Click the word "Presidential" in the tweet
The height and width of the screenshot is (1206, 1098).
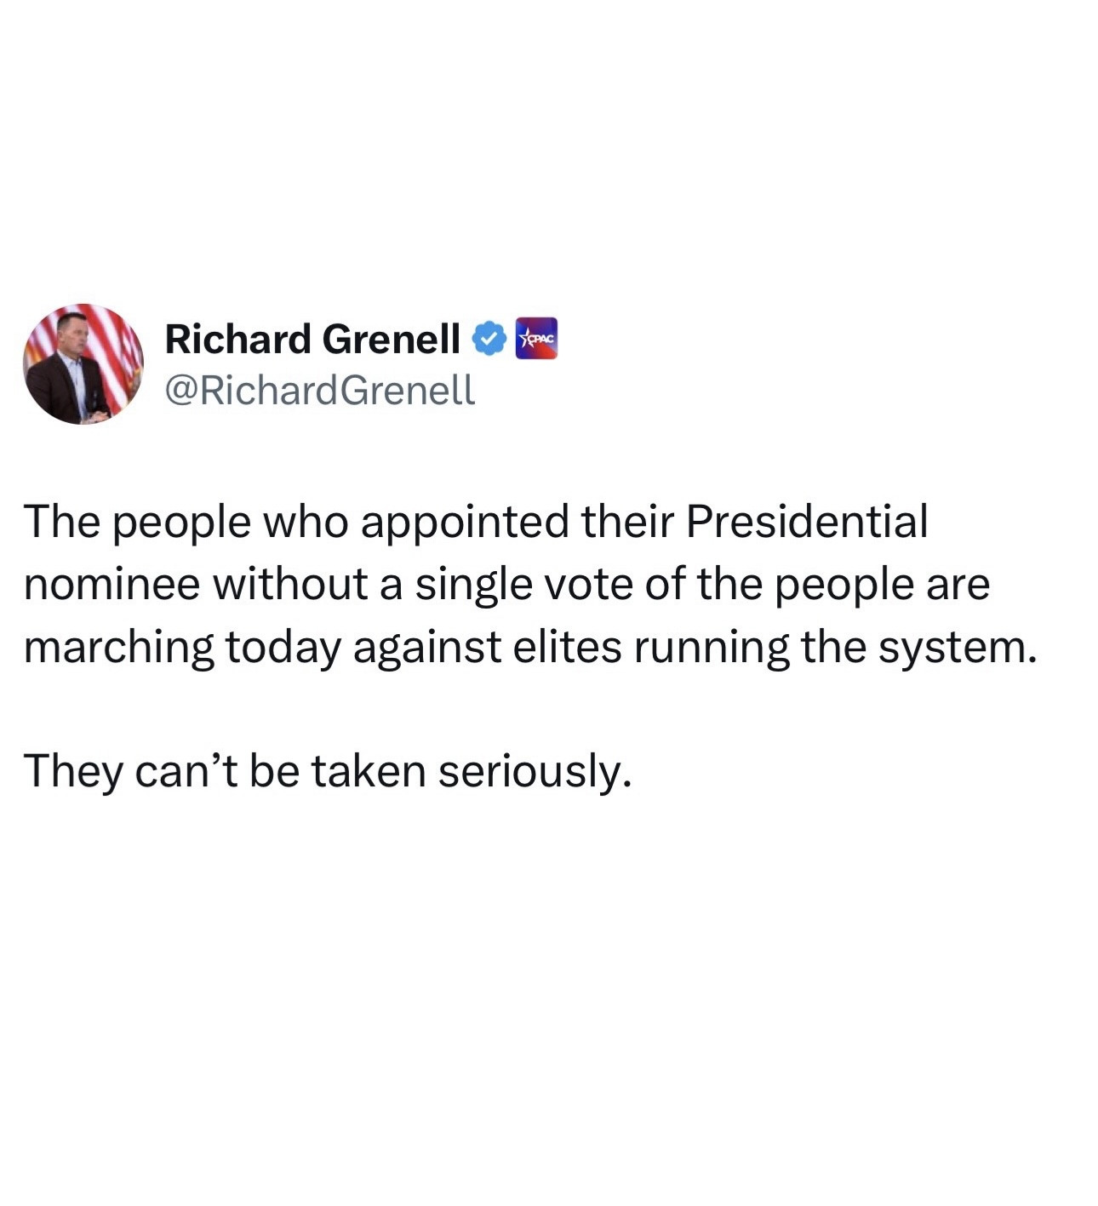pos(806,522)
